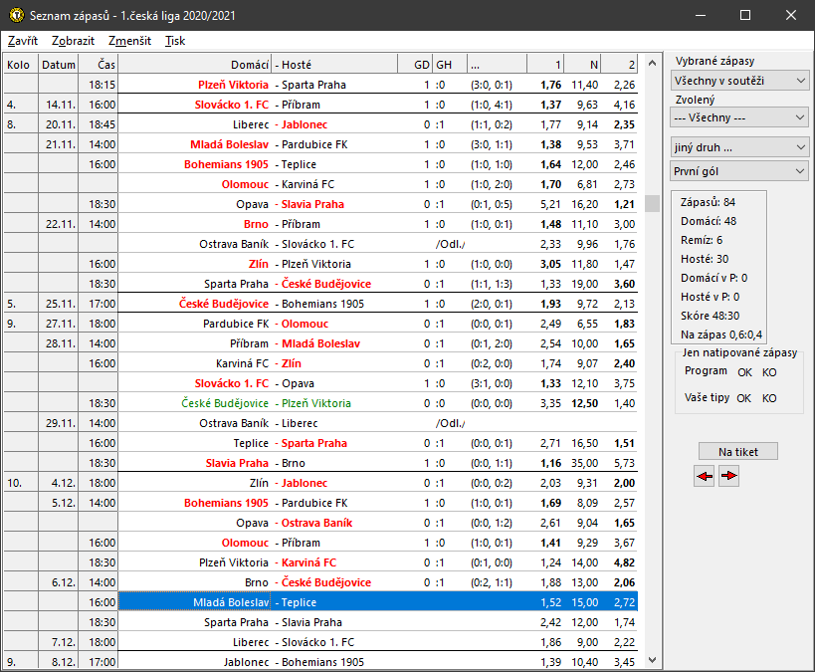This screenshot has height=672, width=815.
Task: Open the Zavřít menu
Action: 23,41
